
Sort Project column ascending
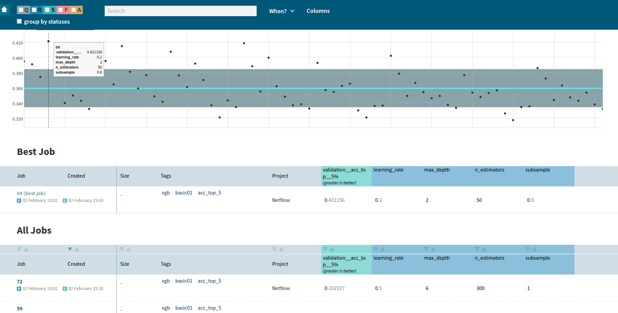click(x=281, y=249)
